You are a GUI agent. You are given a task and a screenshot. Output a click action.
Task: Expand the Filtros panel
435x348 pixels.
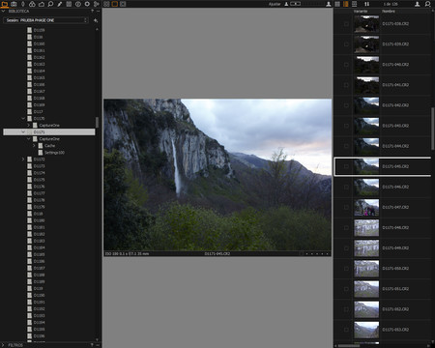(3, 345)
